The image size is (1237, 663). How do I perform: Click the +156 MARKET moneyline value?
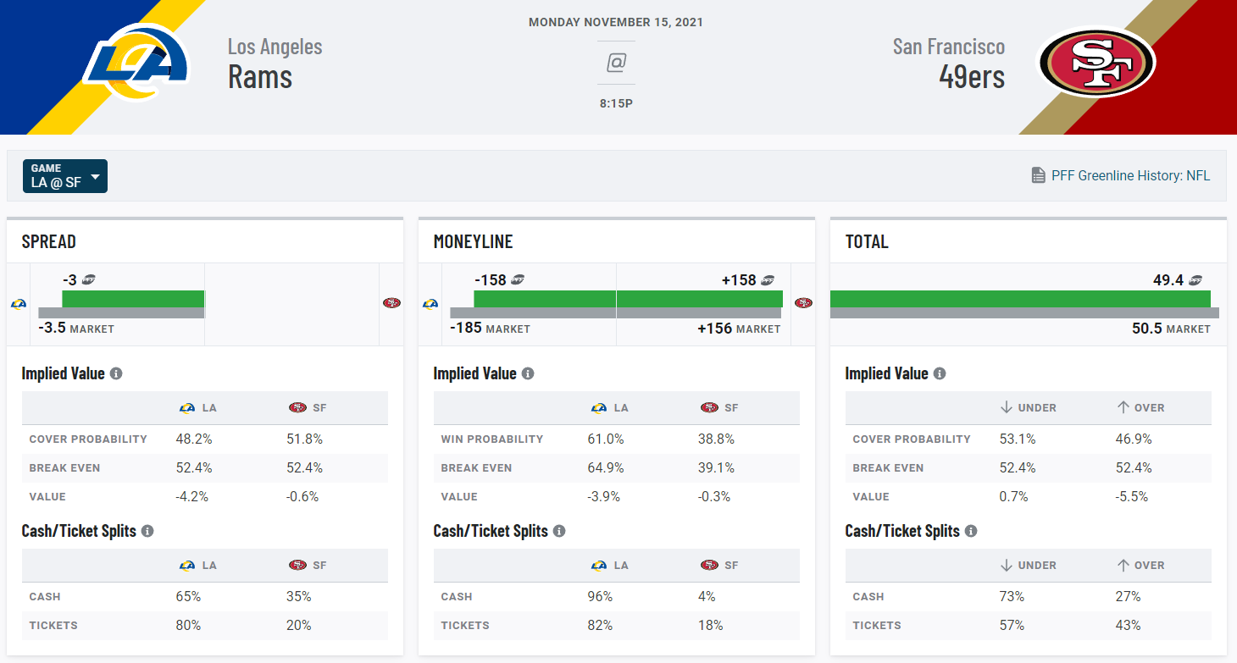pyautogui.click(x=739, y=328)
